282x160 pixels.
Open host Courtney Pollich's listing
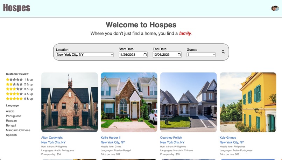click(171, 138)
